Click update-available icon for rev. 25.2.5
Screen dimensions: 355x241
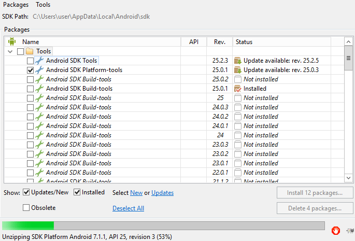238,61
